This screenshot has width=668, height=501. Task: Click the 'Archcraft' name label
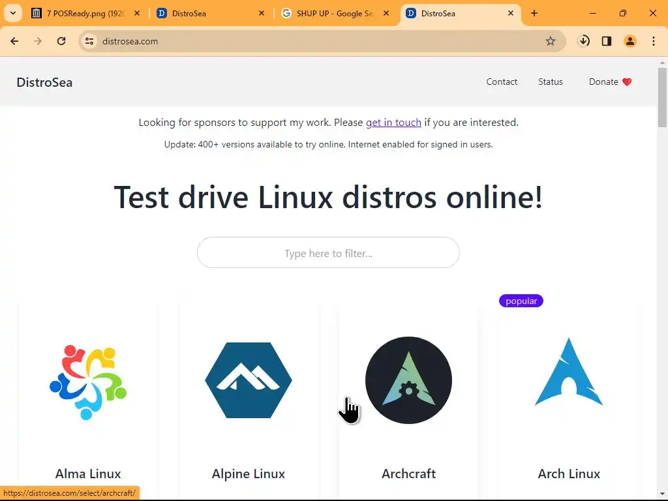(408, 474)
